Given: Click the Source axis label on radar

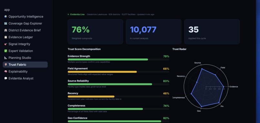Looking at the screenshot, I should 197,63.
